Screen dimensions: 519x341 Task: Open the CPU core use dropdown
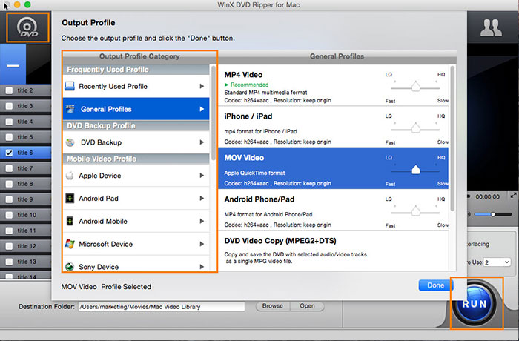pyautogui.click(x=495, y=262)
